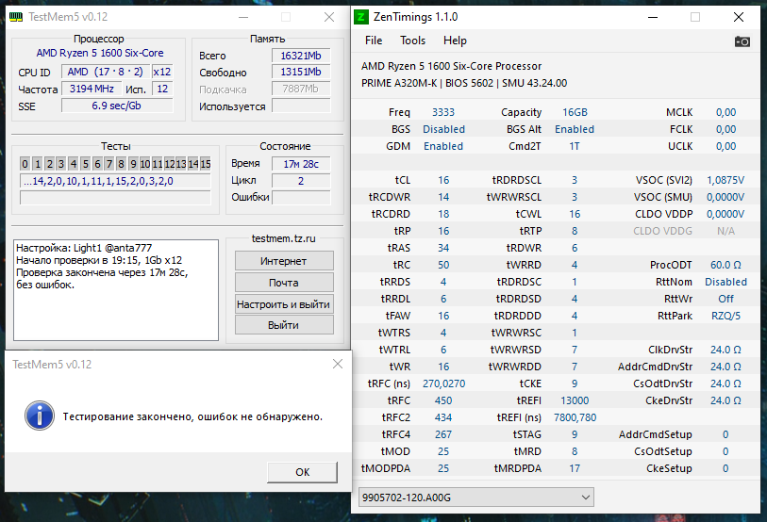The width and height of the screenshot is (767, 522).
Task: Select test box number 12
Action: 169,164
